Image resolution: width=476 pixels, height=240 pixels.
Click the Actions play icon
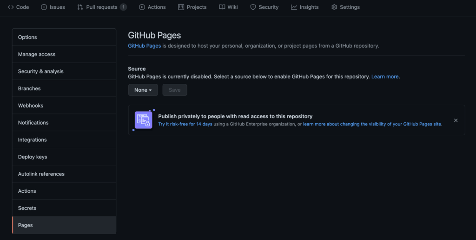click(x=142, y=7)
